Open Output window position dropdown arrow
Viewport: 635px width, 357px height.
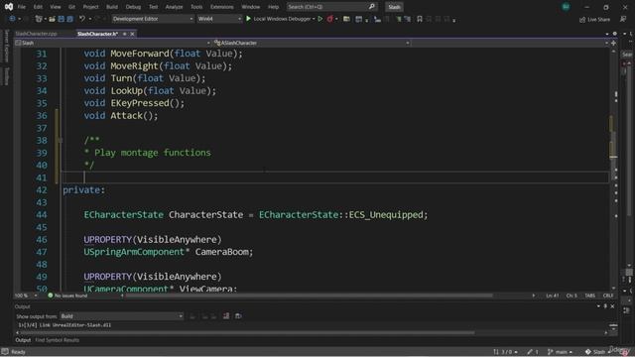tap(598, 306)
